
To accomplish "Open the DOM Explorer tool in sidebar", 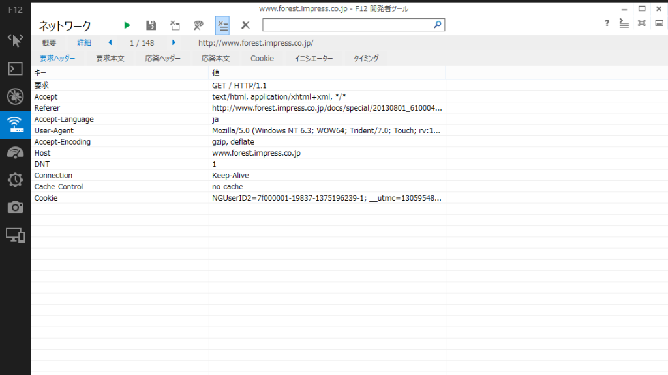I will (16, 40).
